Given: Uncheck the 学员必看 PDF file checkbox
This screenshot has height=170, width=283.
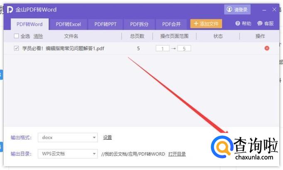Looking at the screenshot, I should click(17, 48).
